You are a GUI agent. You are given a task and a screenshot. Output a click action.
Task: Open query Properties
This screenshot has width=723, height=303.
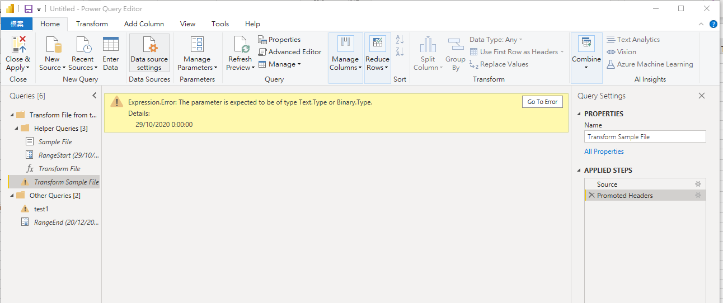click(x=279, y=40)
